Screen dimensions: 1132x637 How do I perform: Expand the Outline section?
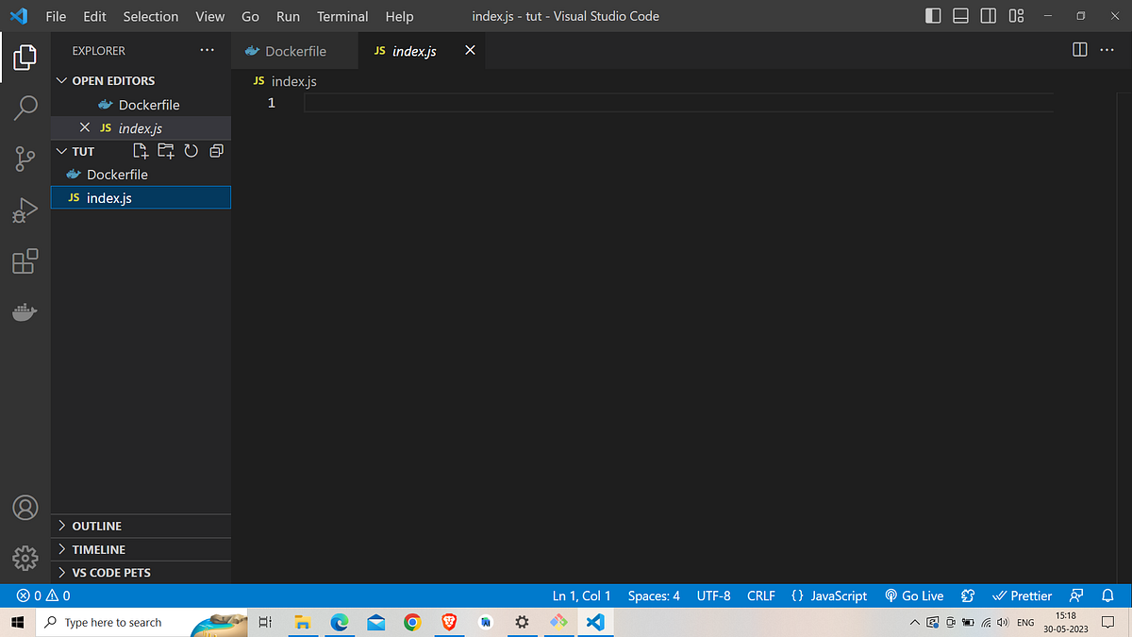(x=61, y=526)
